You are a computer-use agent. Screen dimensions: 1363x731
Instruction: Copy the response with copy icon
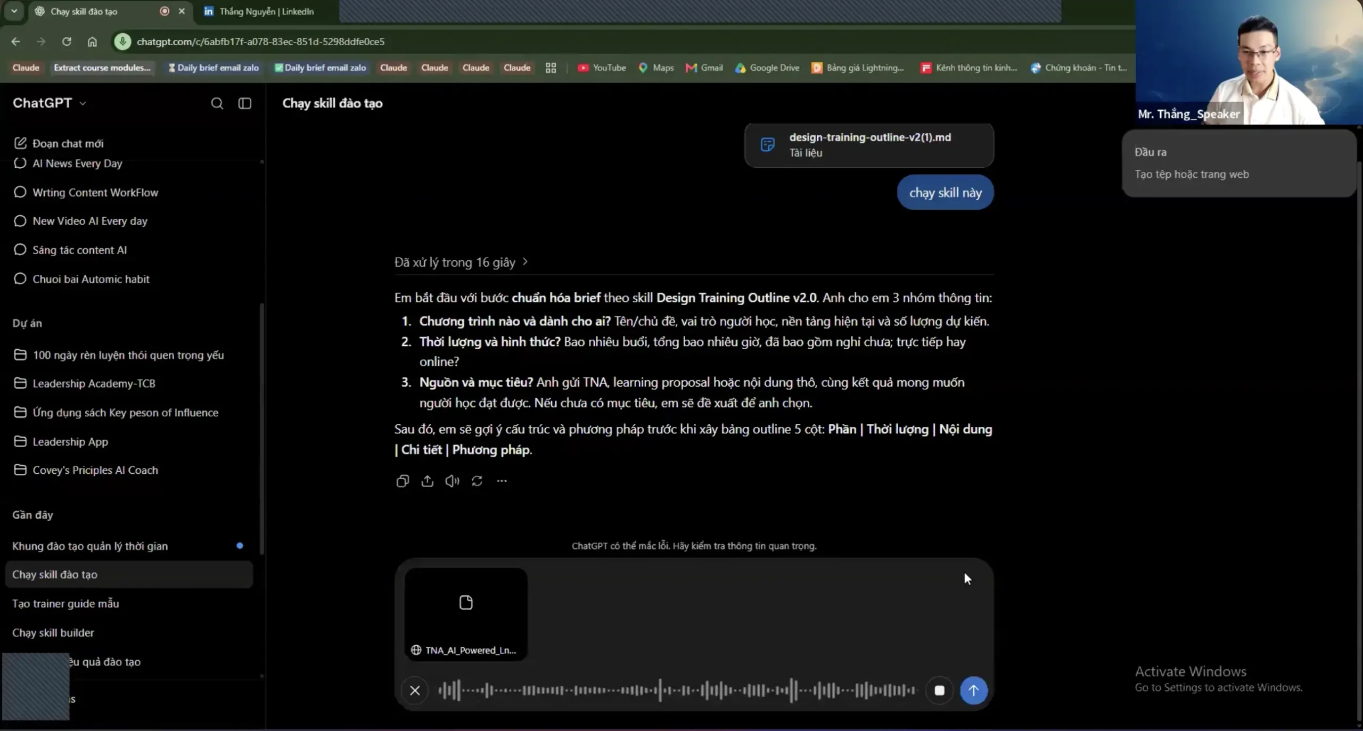point(403,481)
